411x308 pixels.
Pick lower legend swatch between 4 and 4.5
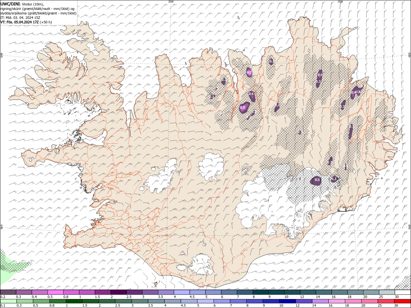[x=172, y=301]
